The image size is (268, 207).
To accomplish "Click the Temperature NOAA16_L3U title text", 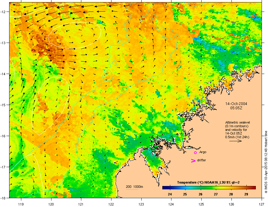I will (x=208, y=182).
